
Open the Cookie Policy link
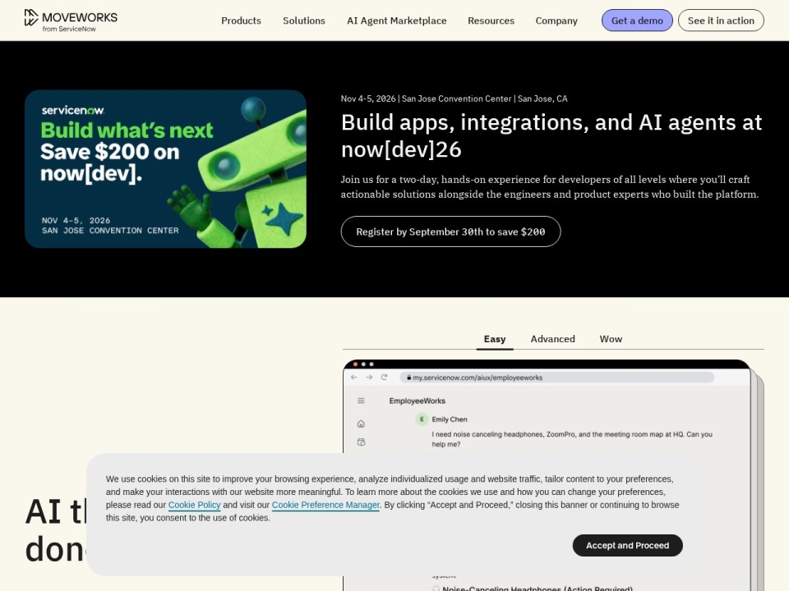194,505
